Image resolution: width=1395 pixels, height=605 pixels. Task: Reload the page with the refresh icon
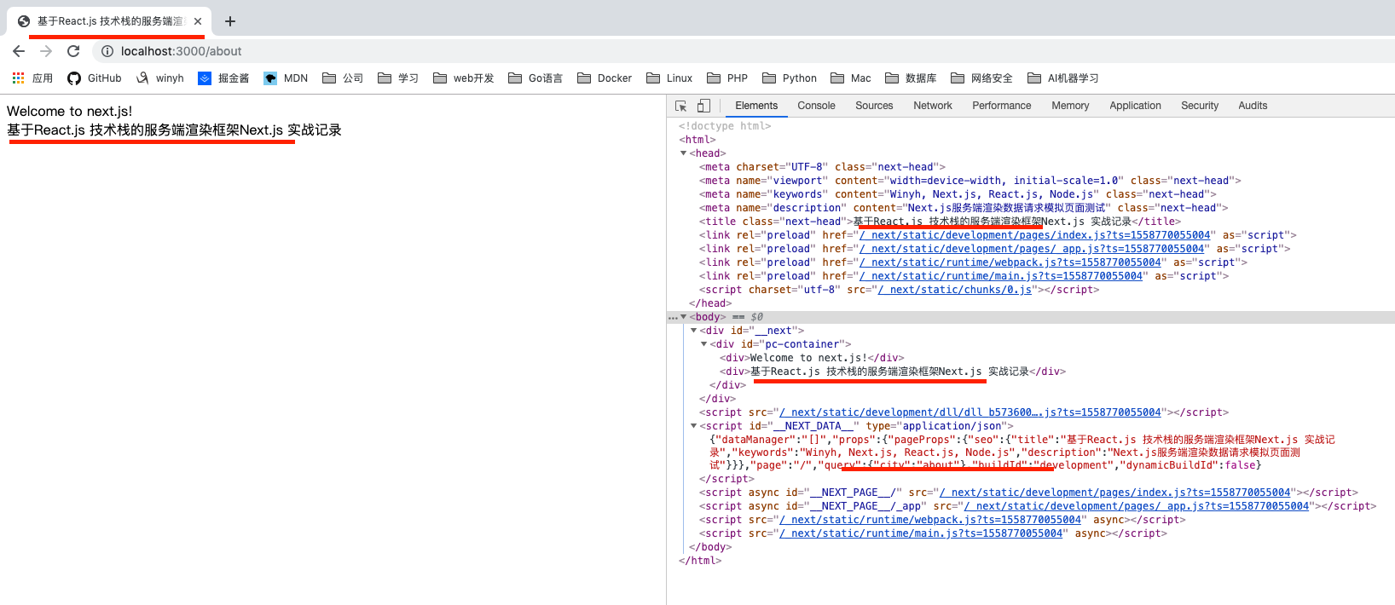click(x=73, y=51)
